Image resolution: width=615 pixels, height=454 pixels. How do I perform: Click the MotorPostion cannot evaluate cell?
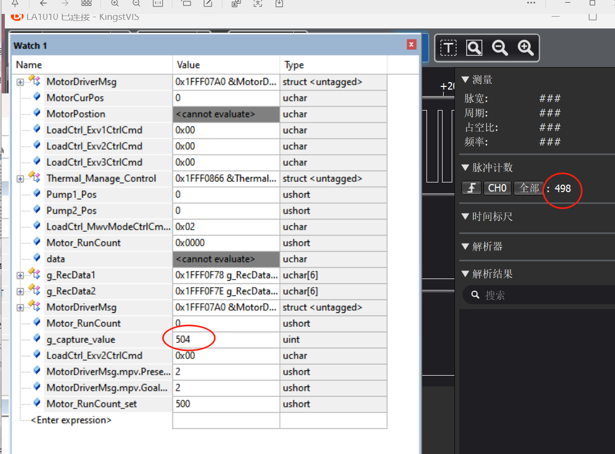[x=226, y=114]
